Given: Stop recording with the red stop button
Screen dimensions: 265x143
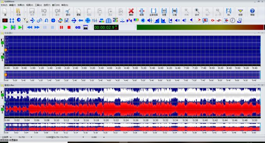Looking at the screenshot, I should [69, 27].
